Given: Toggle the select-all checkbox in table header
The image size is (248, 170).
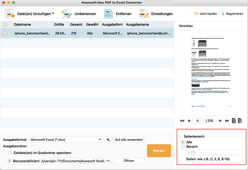Looking at the screenshot, I should [x=5, y=24].
